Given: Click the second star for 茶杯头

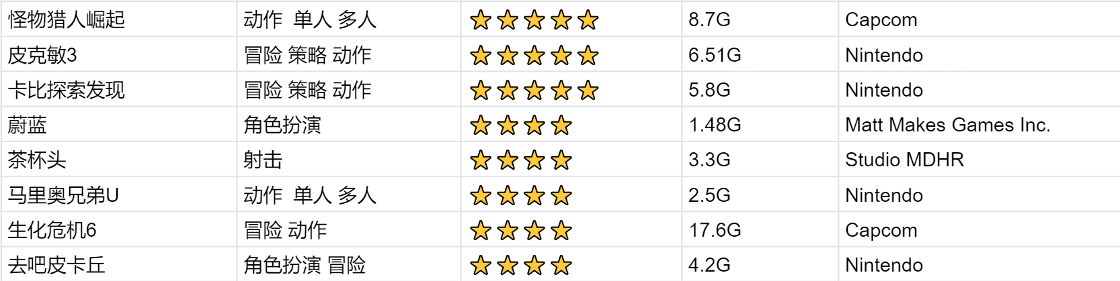Looking at the screenshot, I should pos(508,160).
